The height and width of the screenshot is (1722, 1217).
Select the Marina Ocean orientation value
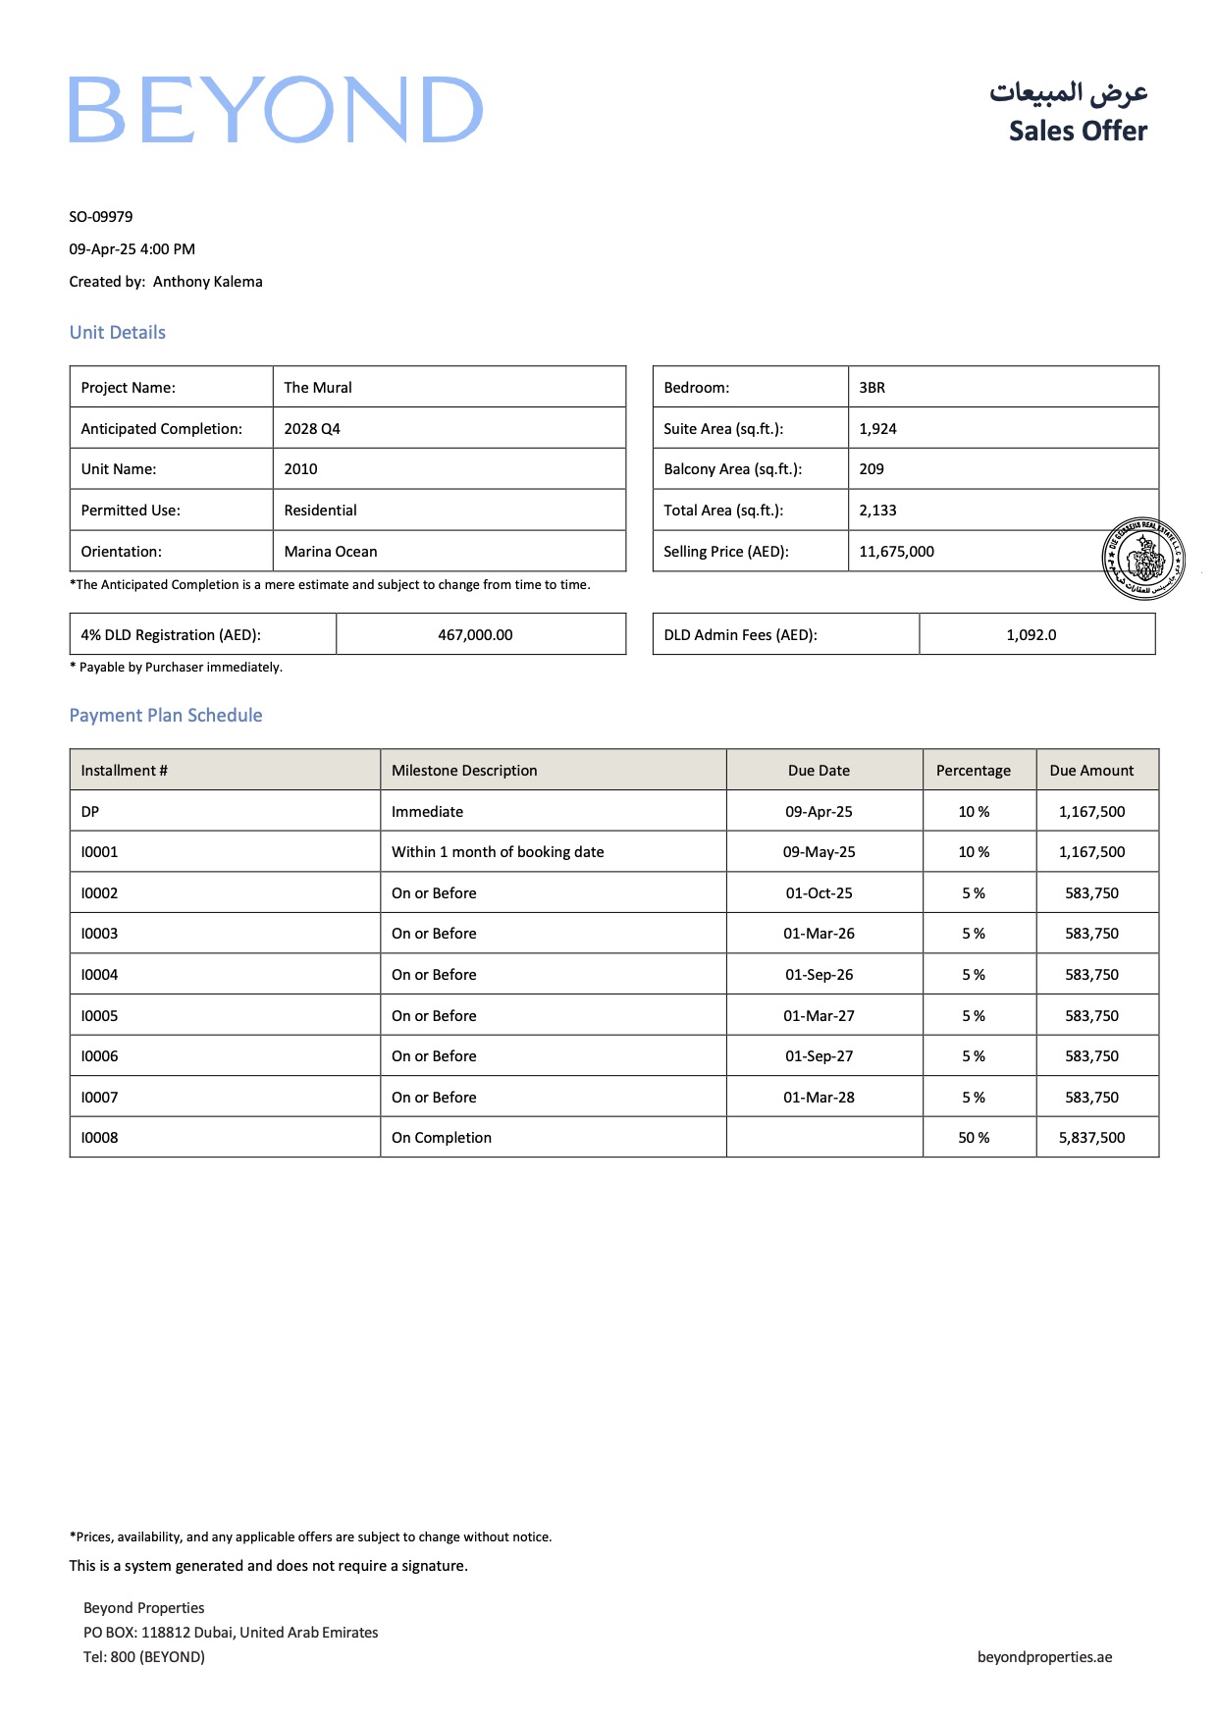pos(331,552)
